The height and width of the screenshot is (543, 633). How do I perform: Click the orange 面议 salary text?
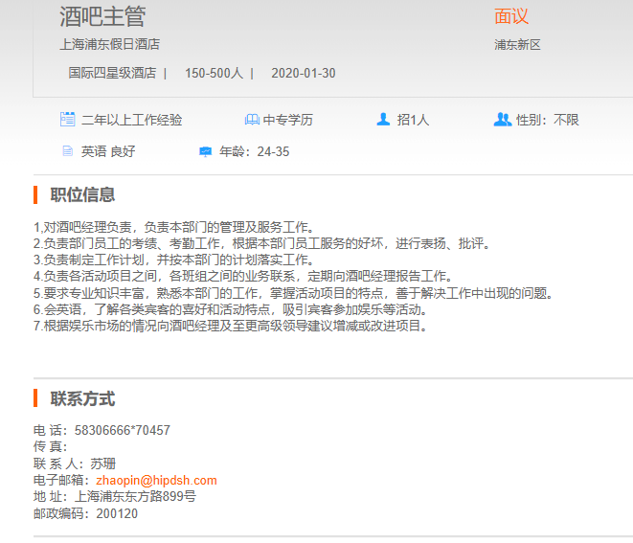[511, 16]
